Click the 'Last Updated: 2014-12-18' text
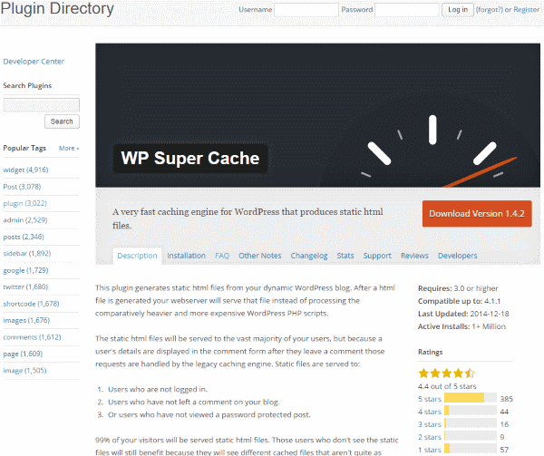Screen dimensions: 544x456 click(x=463, y=314)
